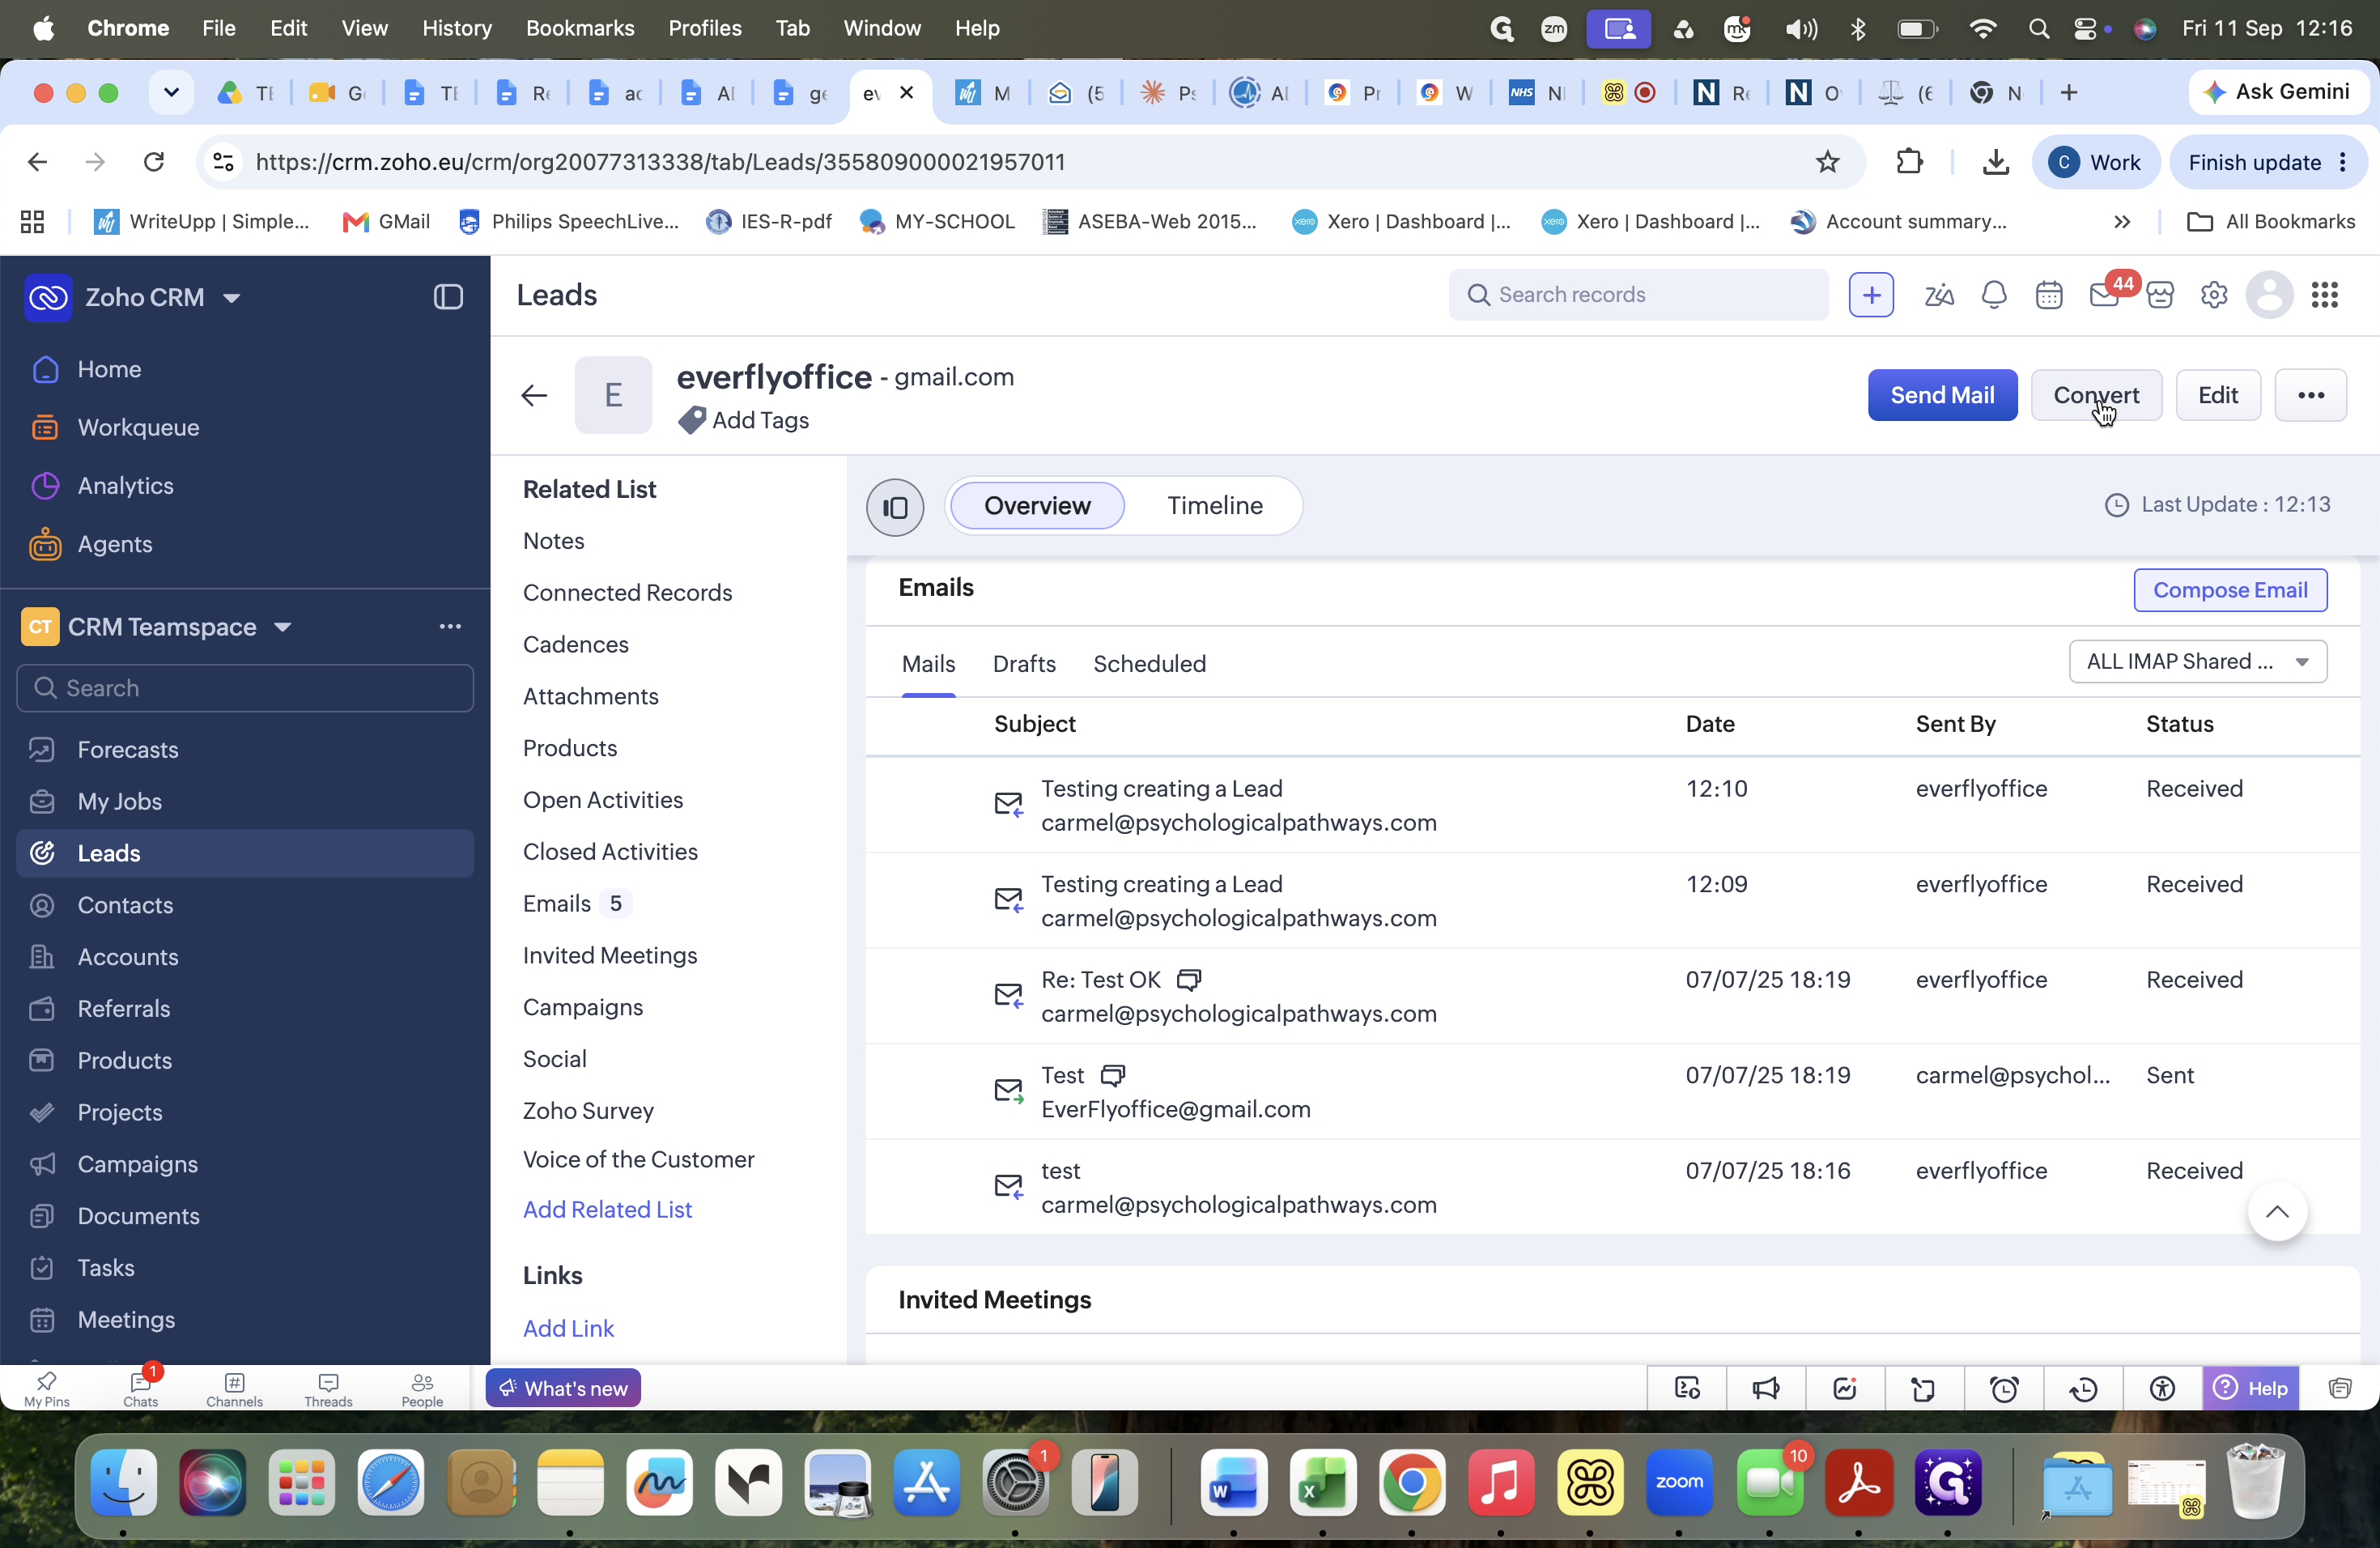Click the recent items history icon
The height and width of the screenshot is (1548, 2380).
click(2083, 1389)
